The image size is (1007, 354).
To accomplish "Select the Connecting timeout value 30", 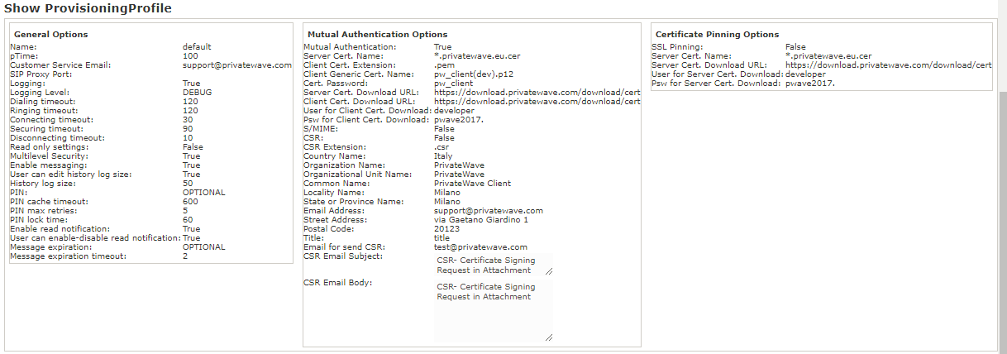I will coord(188,120).
